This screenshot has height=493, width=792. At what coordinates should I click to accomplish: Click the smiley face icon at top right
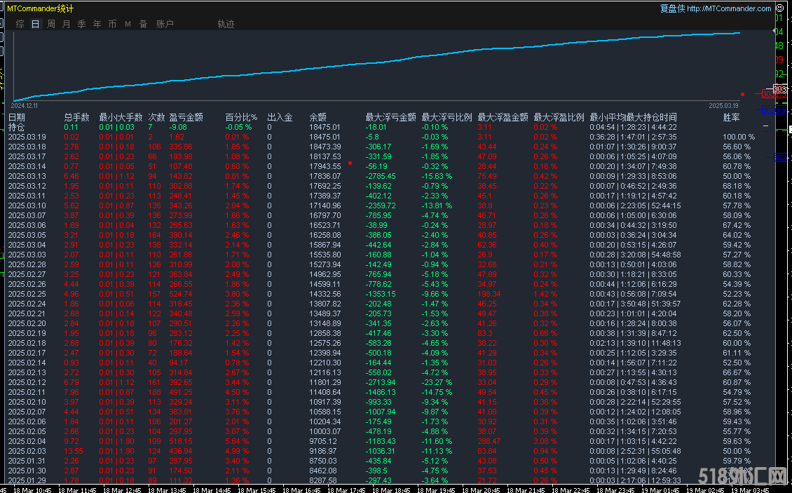click(x=780, y=8)
